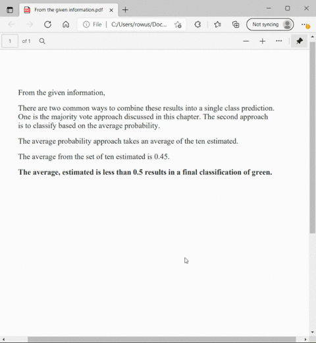Viewport: 316px width, 343px height.
Task: Click the horizontal scrollbar thumb
Action: 161,339
